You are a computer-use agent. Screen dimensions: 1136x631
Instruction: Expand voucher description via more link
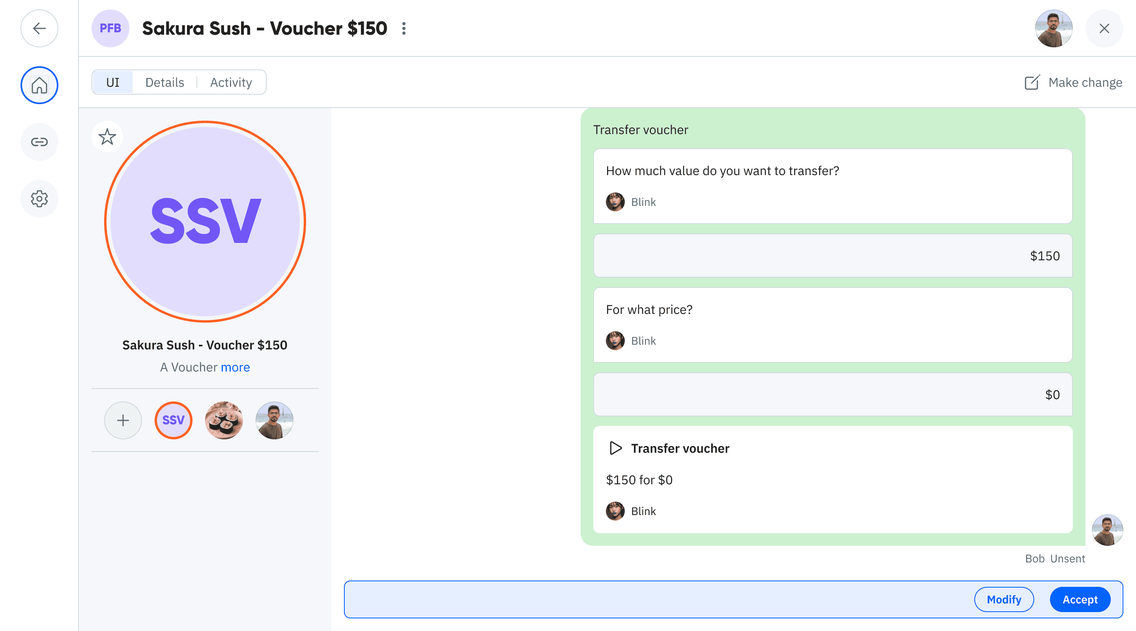235,367
